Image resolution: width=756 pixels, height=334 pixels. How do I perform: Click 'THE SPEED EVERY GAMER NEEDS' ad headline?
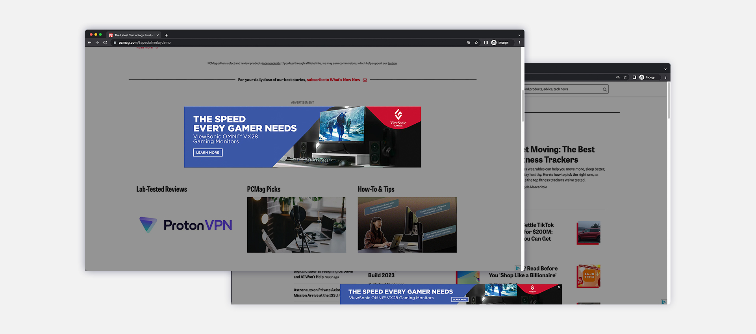[245, 124]
